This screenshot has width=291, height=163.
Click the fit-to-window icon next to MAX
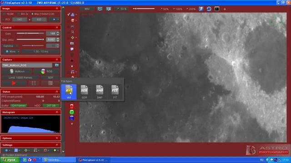point(100,9)
